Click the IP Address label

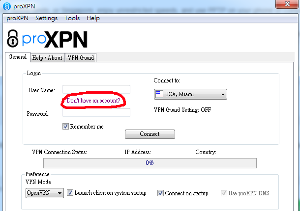coord(138,152)
